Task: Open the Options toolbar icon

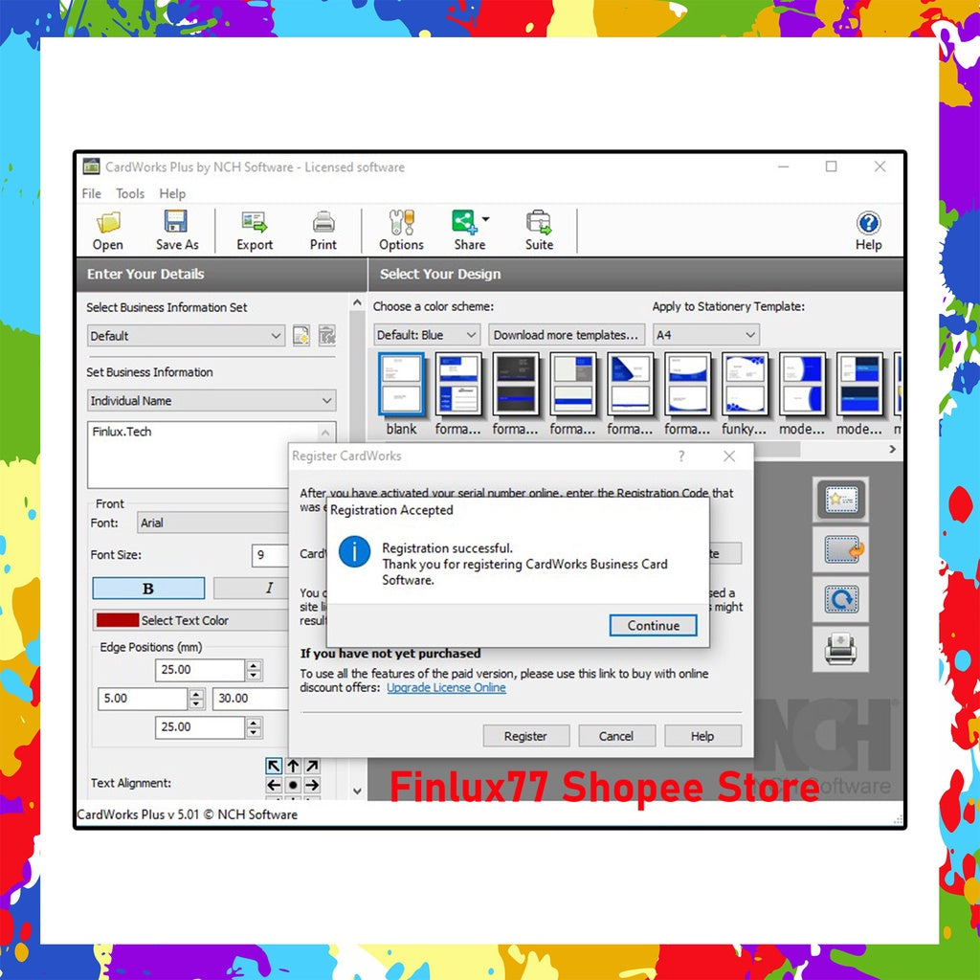Action: [401, 230]
